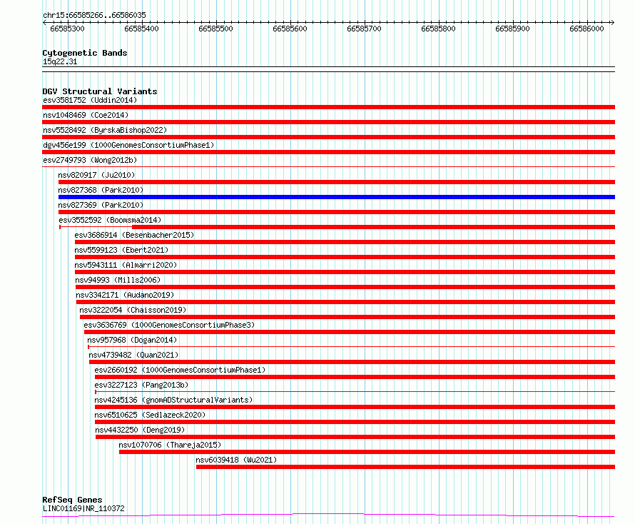635x524 pixels.
Task: Click the red bar under esv3581752 (Uddin2014)
Action: click(328, 107)
